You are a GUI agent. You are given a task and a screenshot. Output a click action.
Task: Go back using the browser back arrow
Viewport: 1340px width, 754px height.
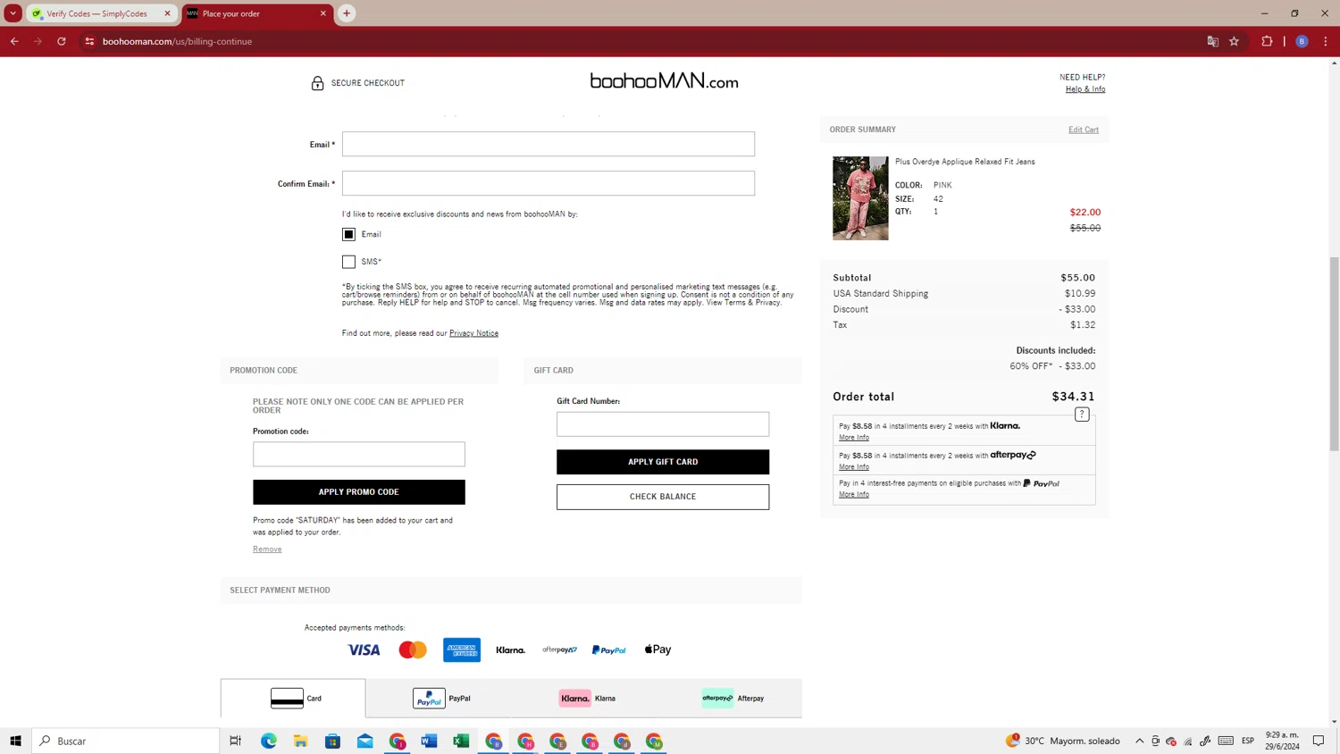(x=14, y=41)
